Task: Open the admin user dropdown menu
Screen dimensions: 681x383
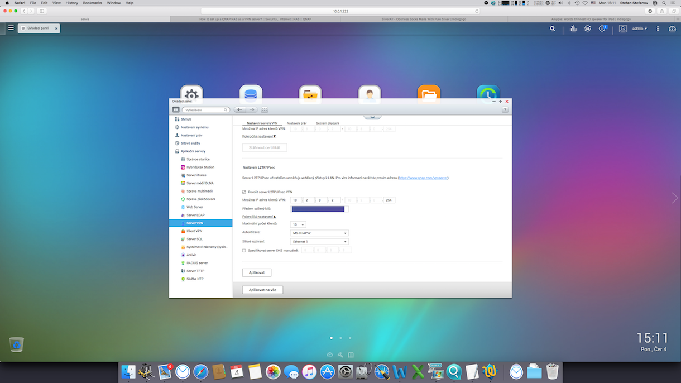Action: coord(640,28)
